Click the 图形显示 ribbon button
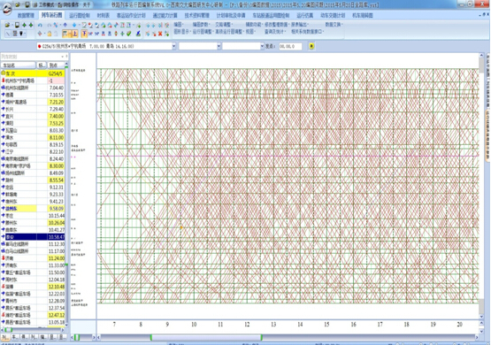 182,32
